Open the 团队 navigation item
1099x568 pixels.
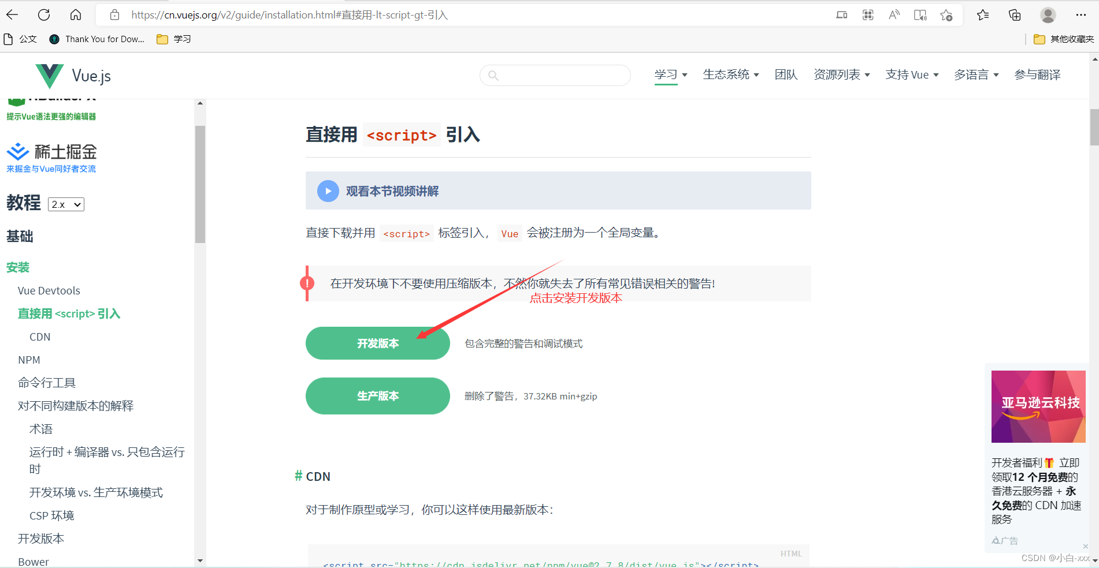click(x=786, y=74)
